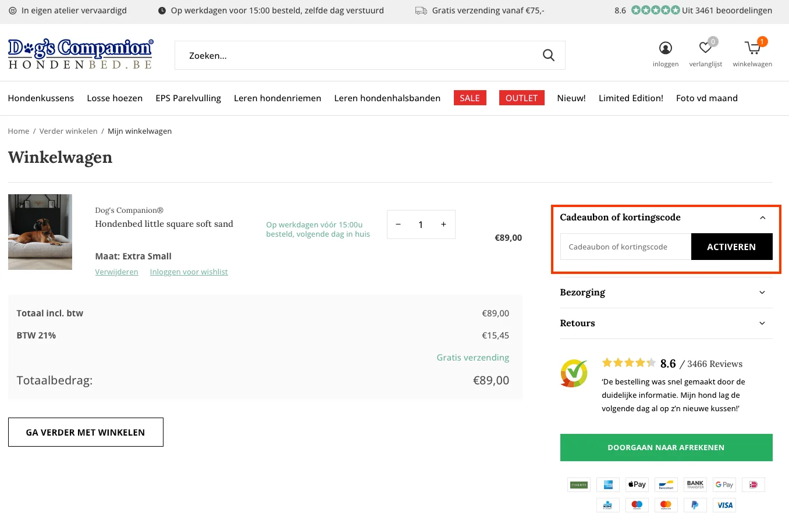Select the inloggen account icon
The height and width of the screenshot is (524, 789).
tap(665, 48)
